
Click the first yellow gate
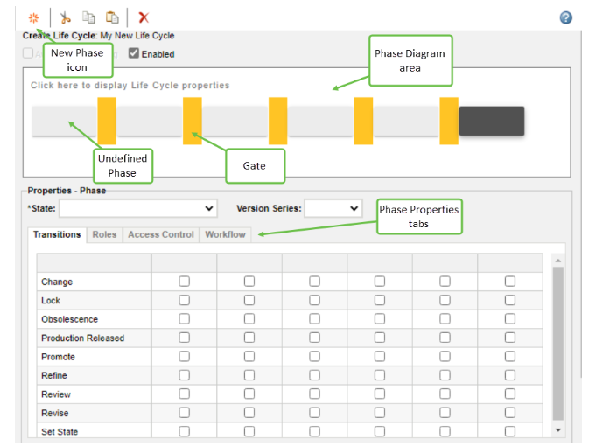(107, 121)
